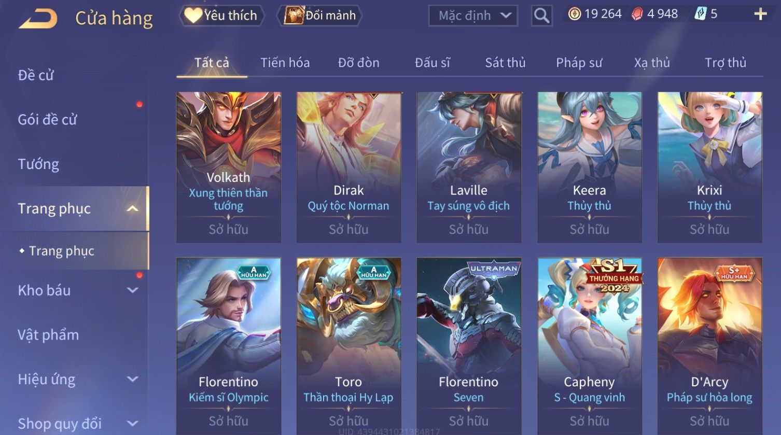The width and height of the screenshot is (781, 435).
Task: Open the Mặc định sort dropdown
Action: coord(473,16)
